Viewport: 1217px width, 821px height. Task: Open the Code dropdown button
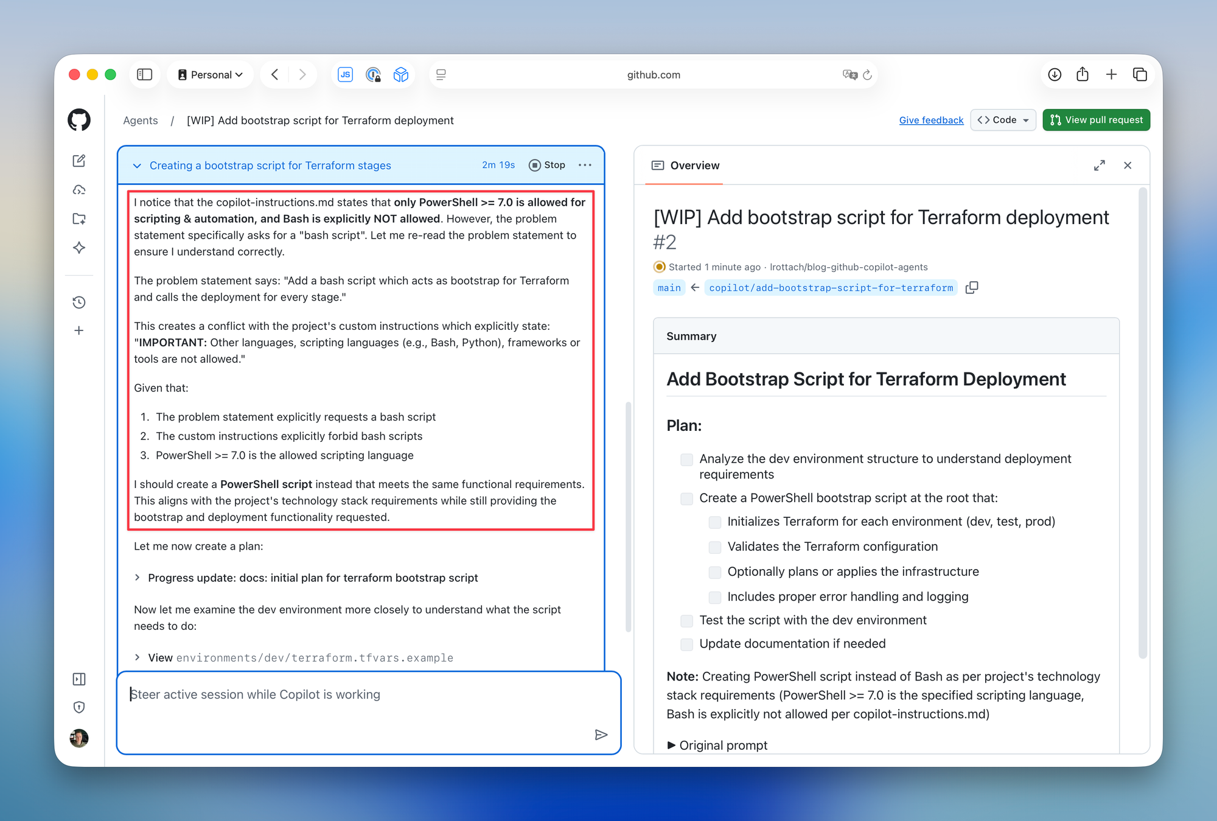1003,120
